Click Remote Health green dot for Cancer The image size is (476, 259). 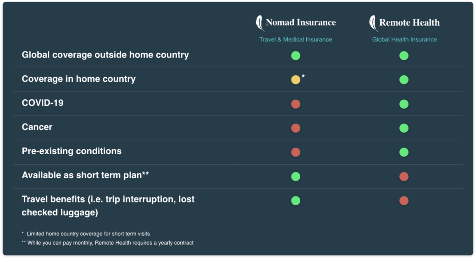point(404,128)
